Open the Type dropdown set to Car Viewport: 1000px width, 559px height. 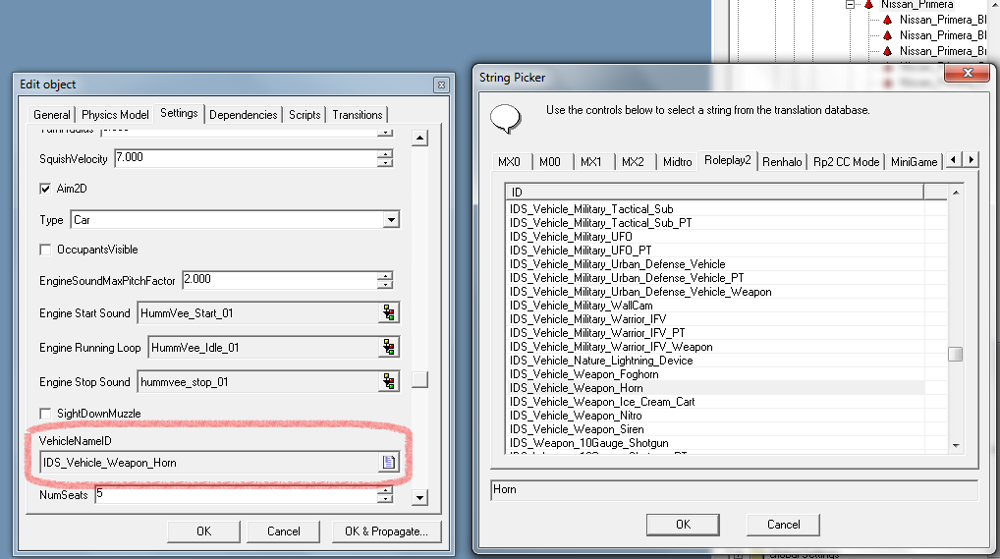tap(391, 220)
